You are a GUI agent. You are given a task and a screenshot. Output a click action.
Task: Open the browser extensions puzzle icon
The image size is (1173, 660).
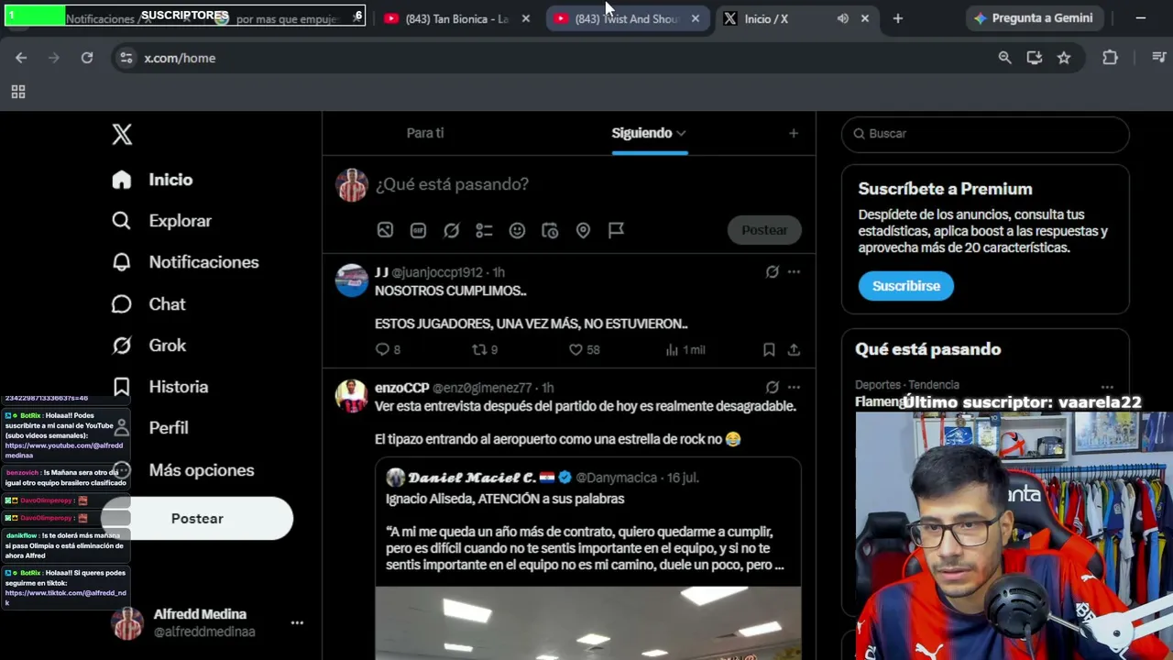1110,58
